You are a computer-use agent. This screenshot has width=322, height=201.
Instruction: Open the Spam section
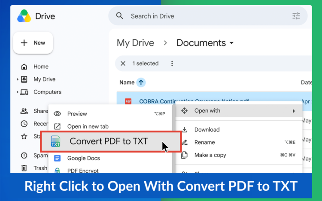(x=41, y=156)
